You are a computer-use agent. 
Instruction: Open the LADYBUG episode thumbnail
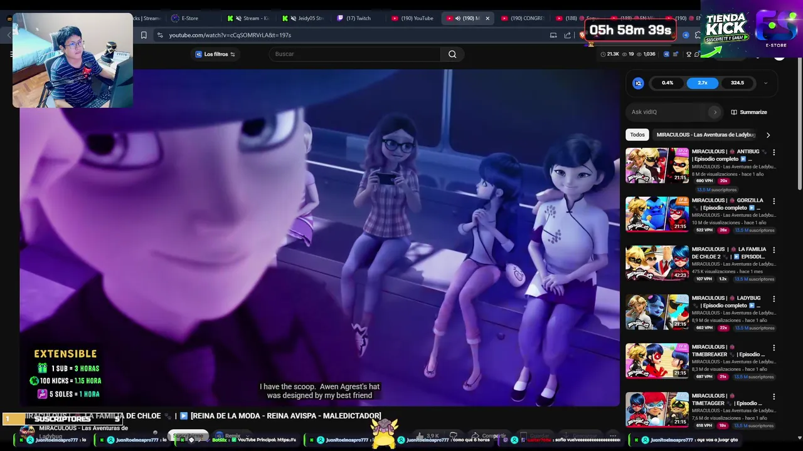click(657, 312)
